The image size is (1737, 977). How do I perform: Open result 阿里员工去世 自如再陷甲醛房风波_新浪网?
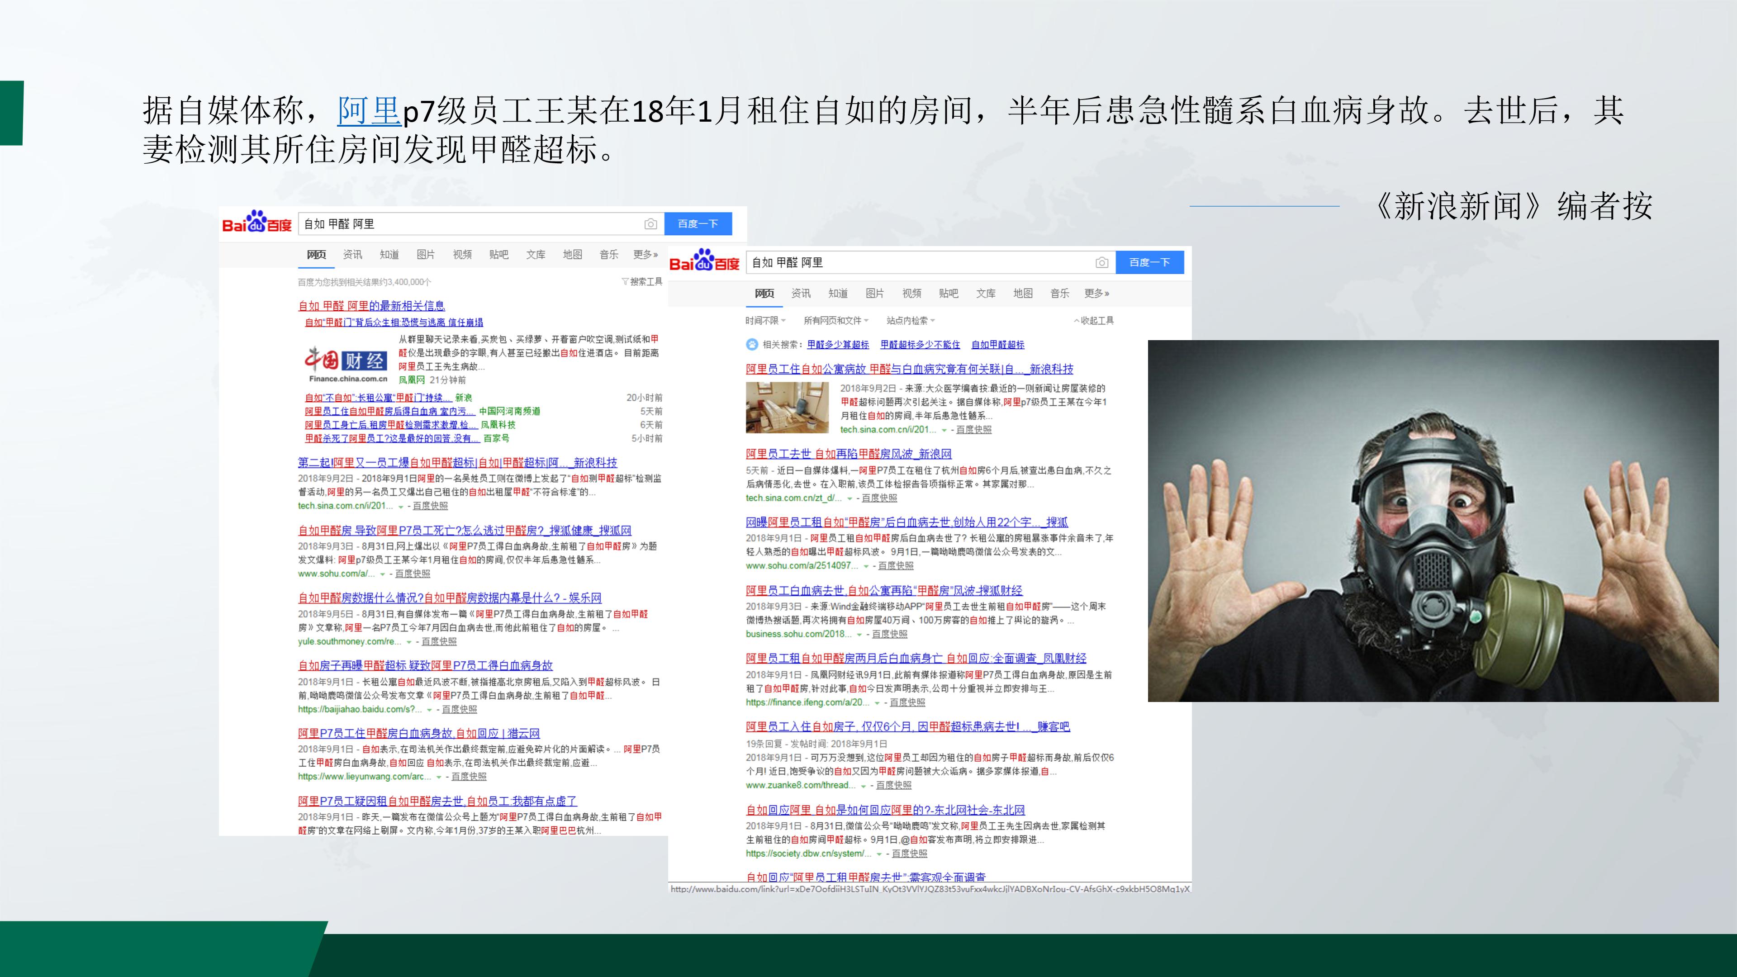[x=849, y=454]
